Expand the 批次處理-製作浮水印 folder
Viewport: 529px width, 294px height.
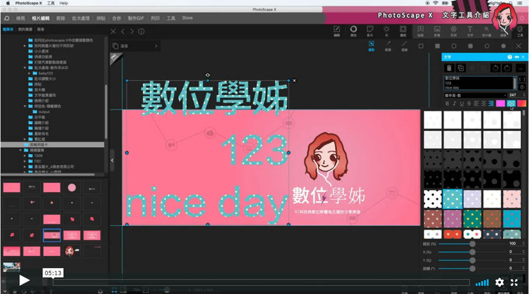pyautogui.click(x=24, y=68)
